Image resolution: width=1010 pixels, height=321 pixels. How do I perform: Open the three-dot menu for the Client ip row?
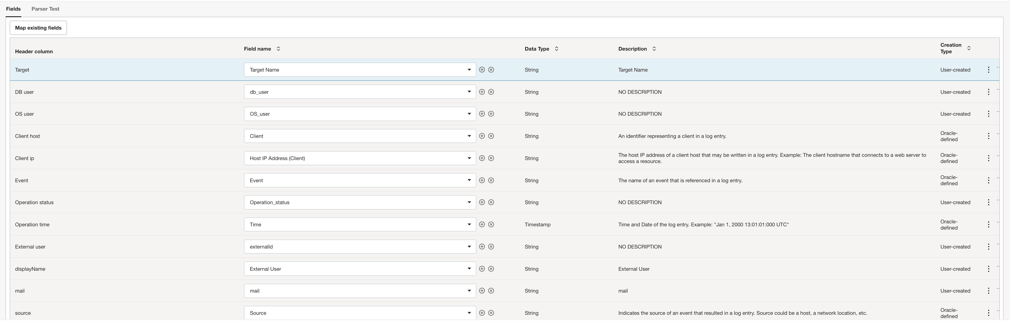point(988,158)
